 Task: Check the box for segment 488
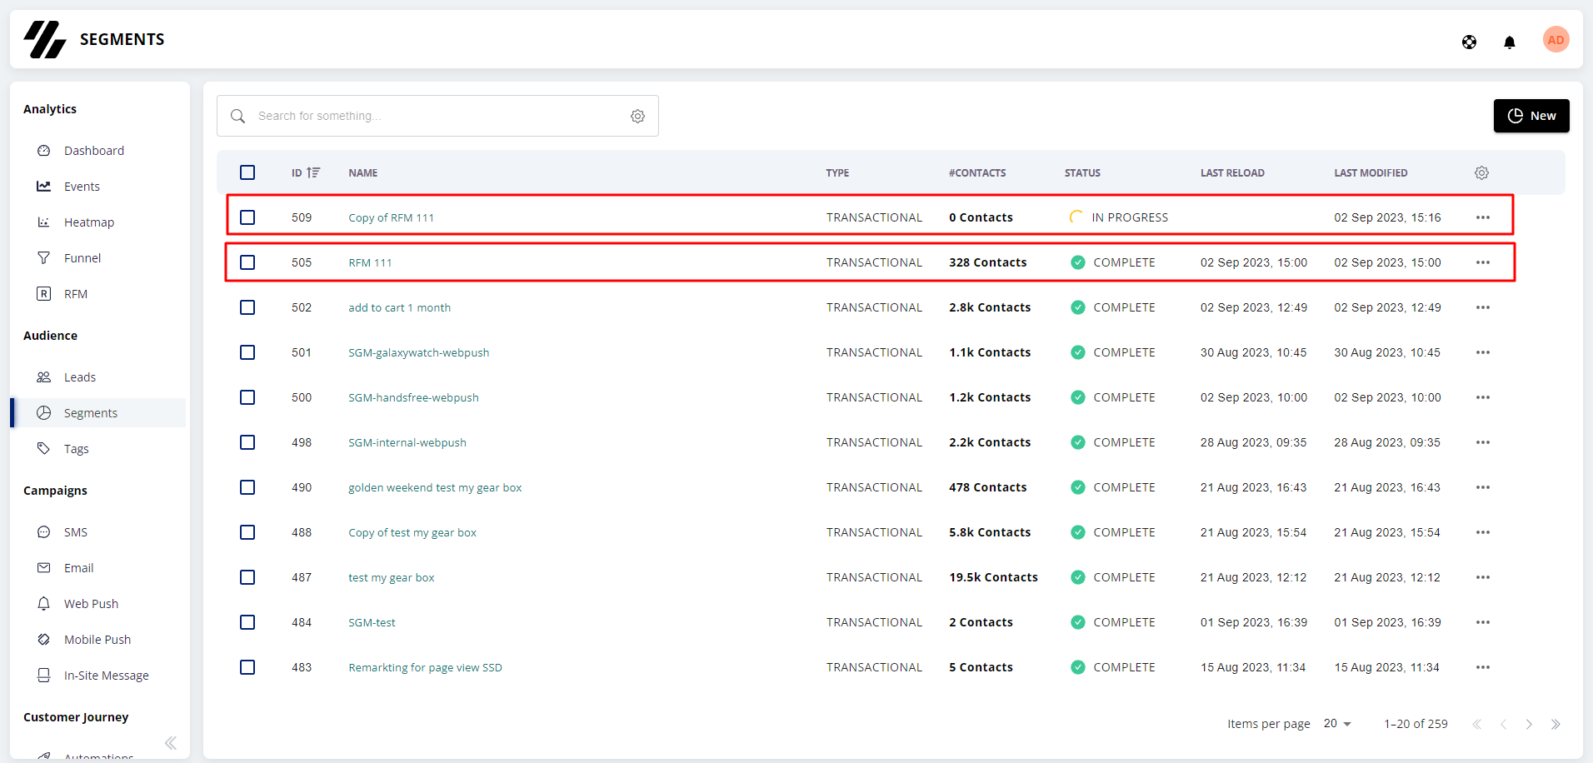(247, 532)
